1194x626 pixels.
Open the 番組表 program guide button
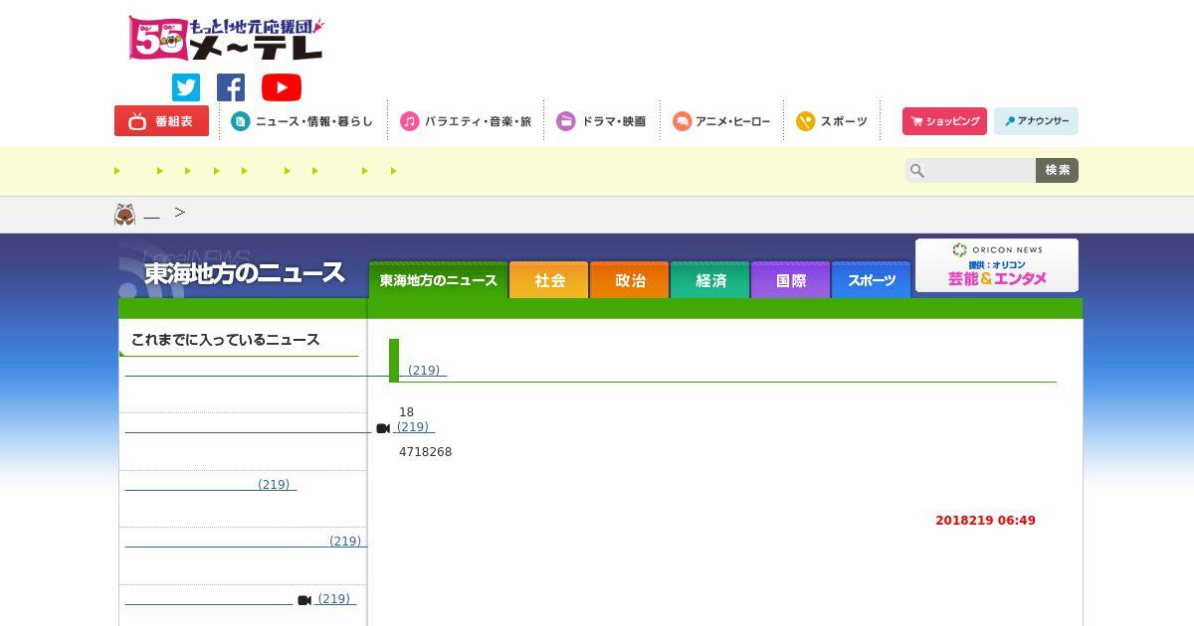(161, 121)
